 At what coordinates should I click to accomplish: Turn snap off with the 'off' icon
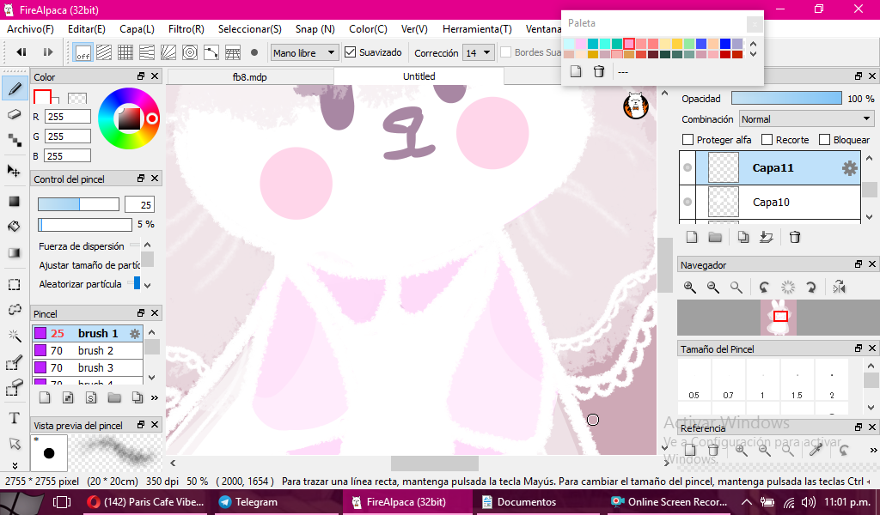click(83, 52)
